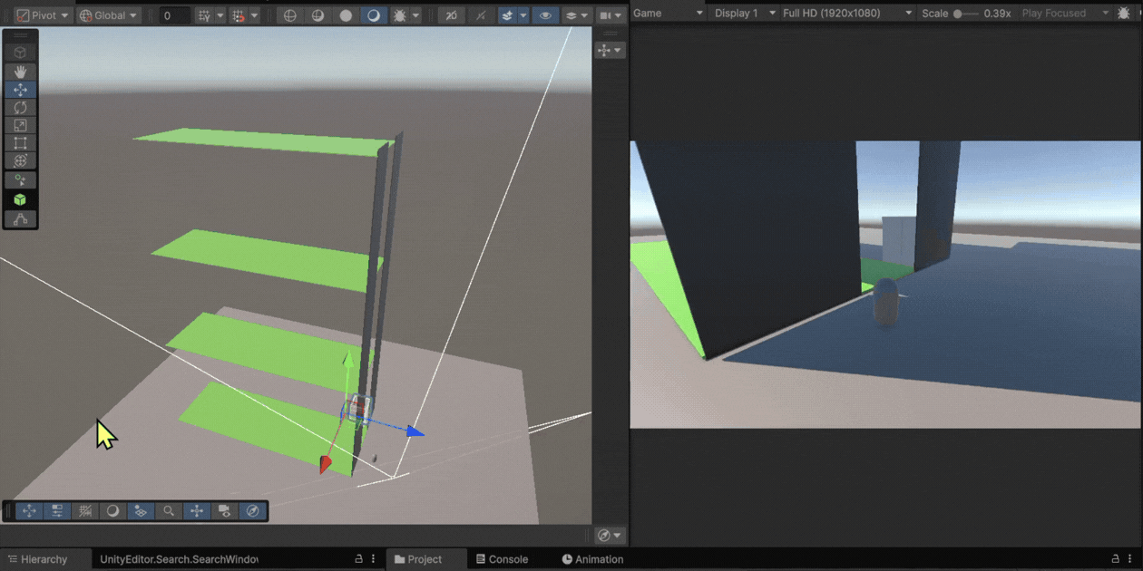Select the Rotate tool
The image size is (1143, 571).
click(x=20, y=107)
